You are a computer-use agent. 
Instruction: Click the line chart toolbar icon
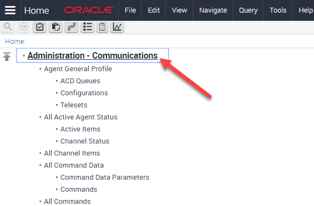(x=117, y=27)
